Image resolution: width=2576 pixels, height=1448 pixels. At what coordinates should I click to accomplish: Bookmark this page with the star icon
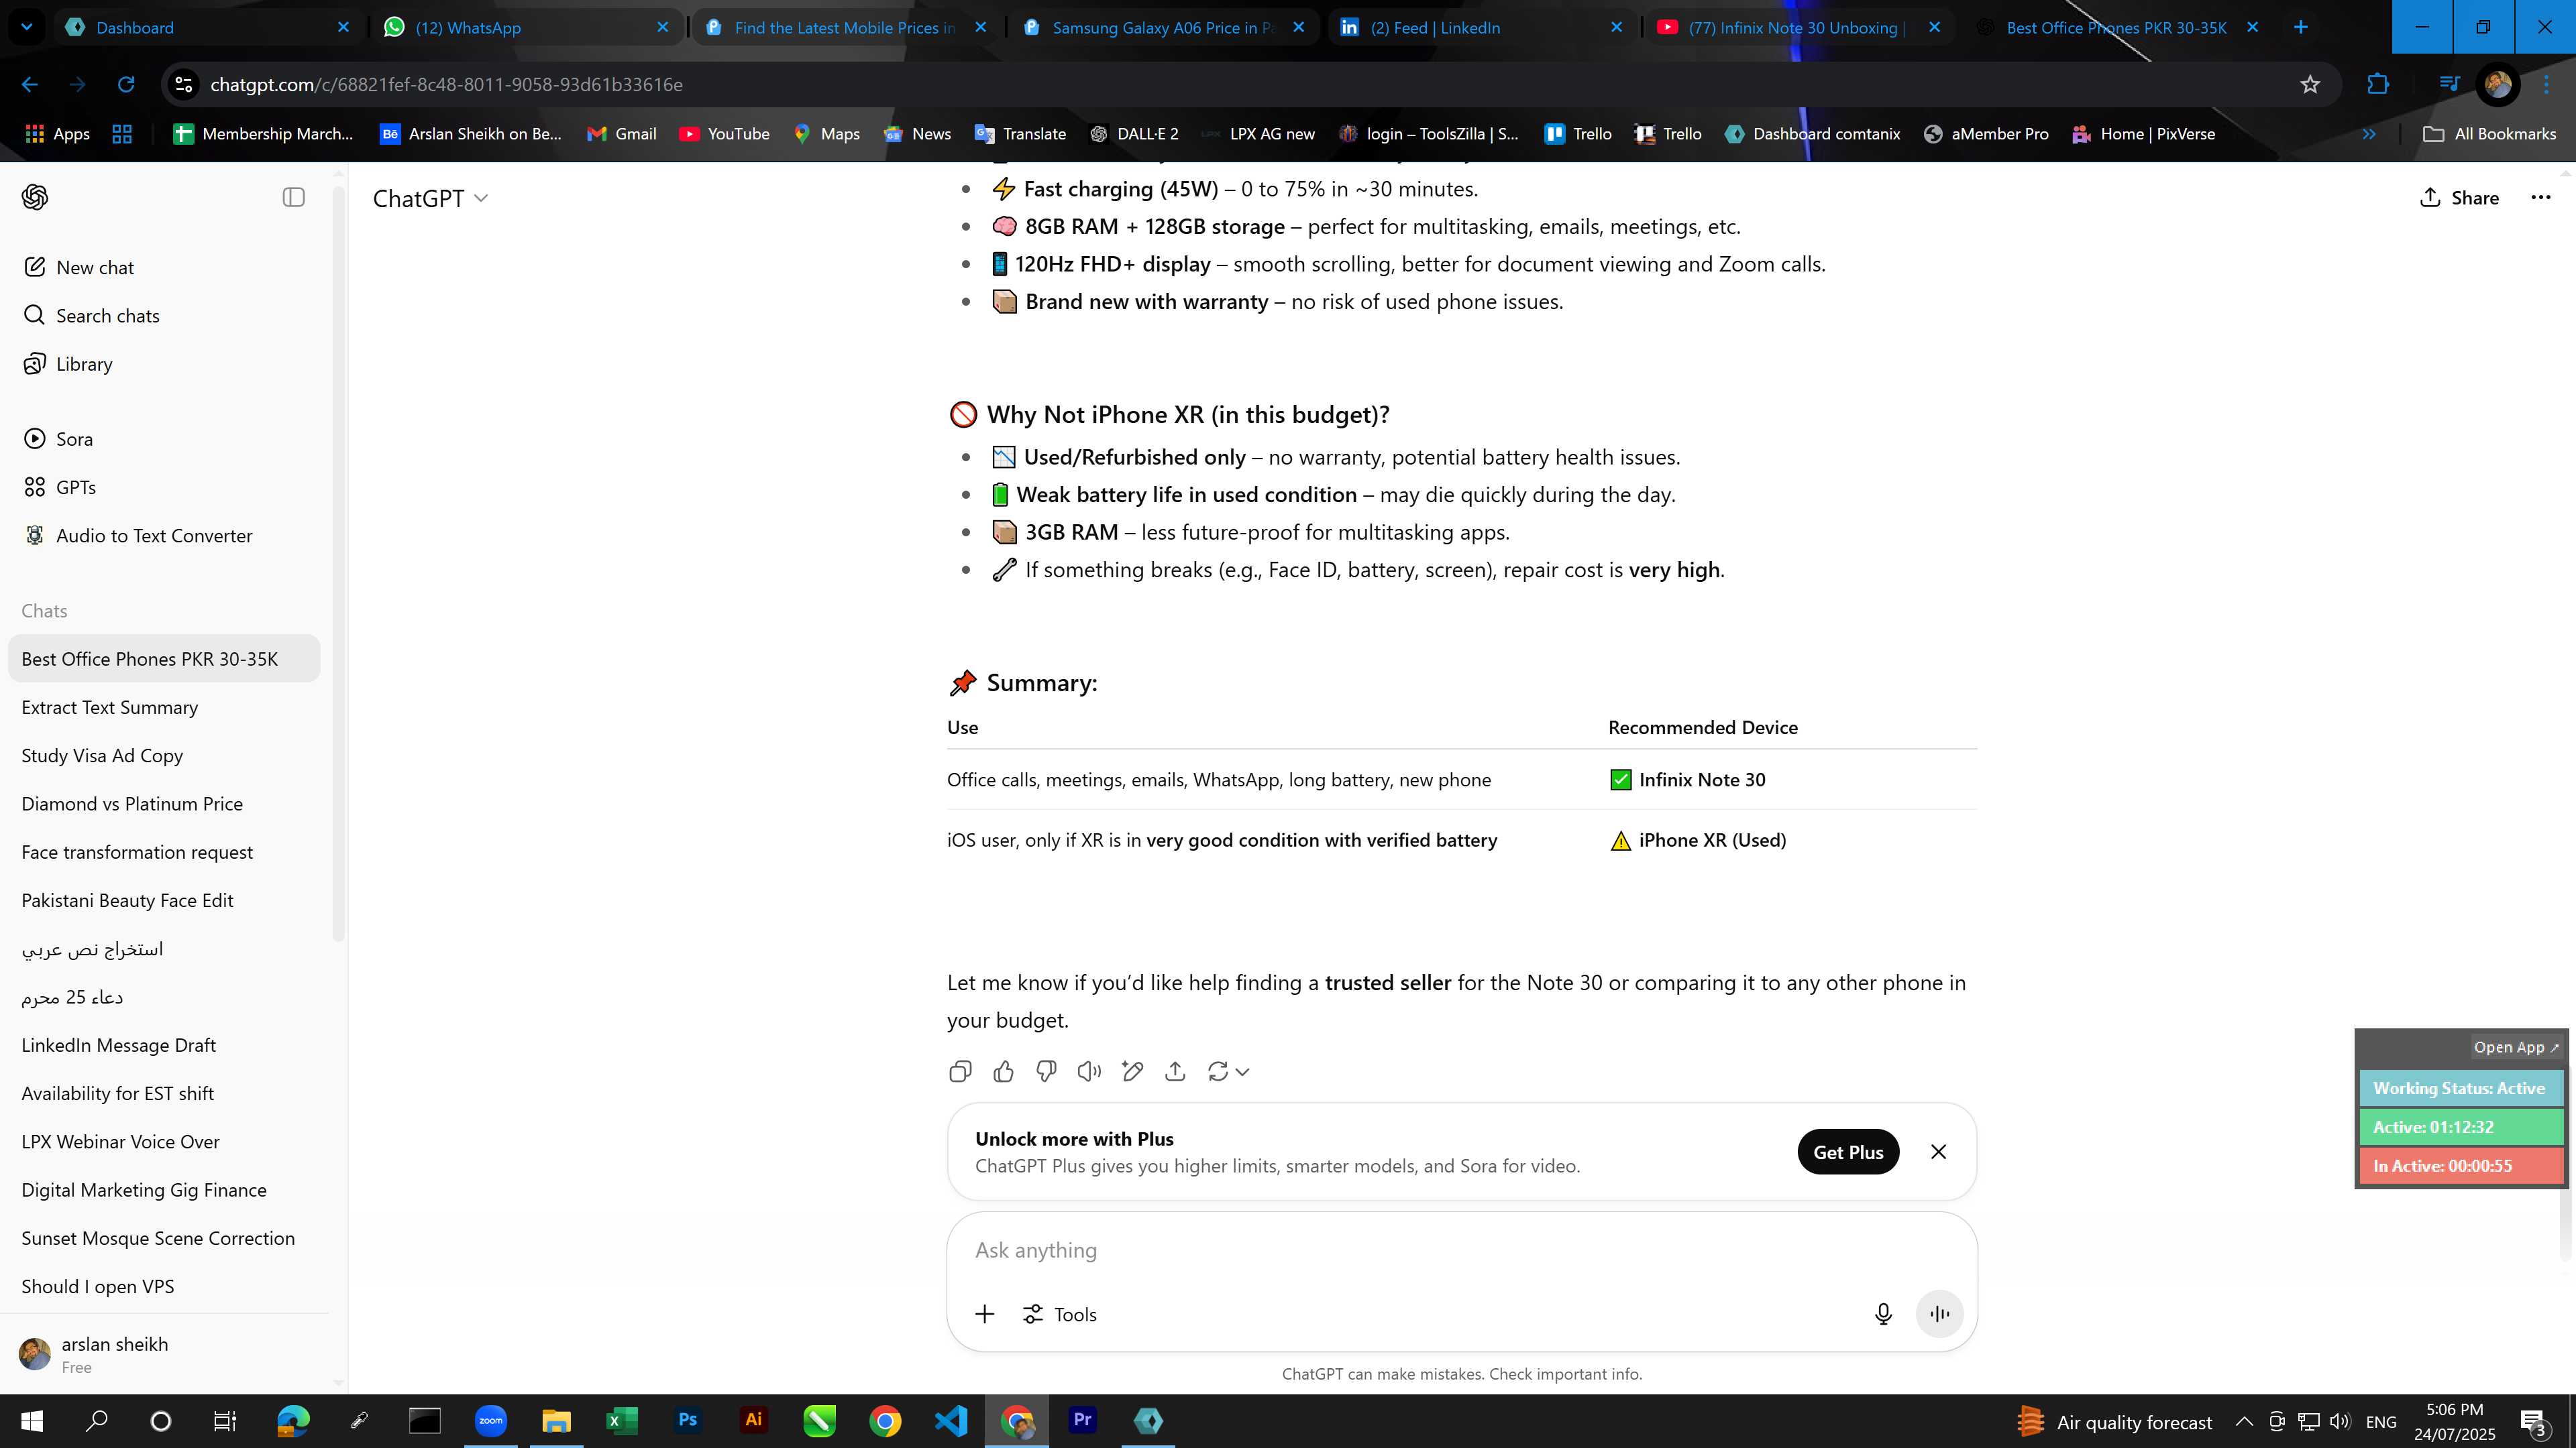tap(2310, 85)
